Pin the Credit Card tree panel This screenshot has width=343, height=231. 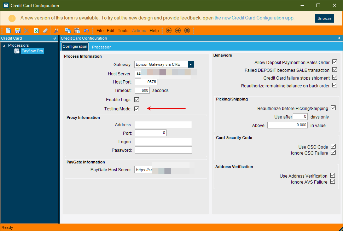click(55, 38)
